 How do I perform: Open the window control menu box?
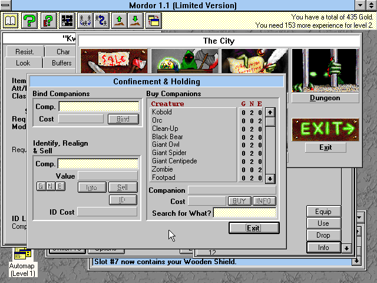click(5, 5)
